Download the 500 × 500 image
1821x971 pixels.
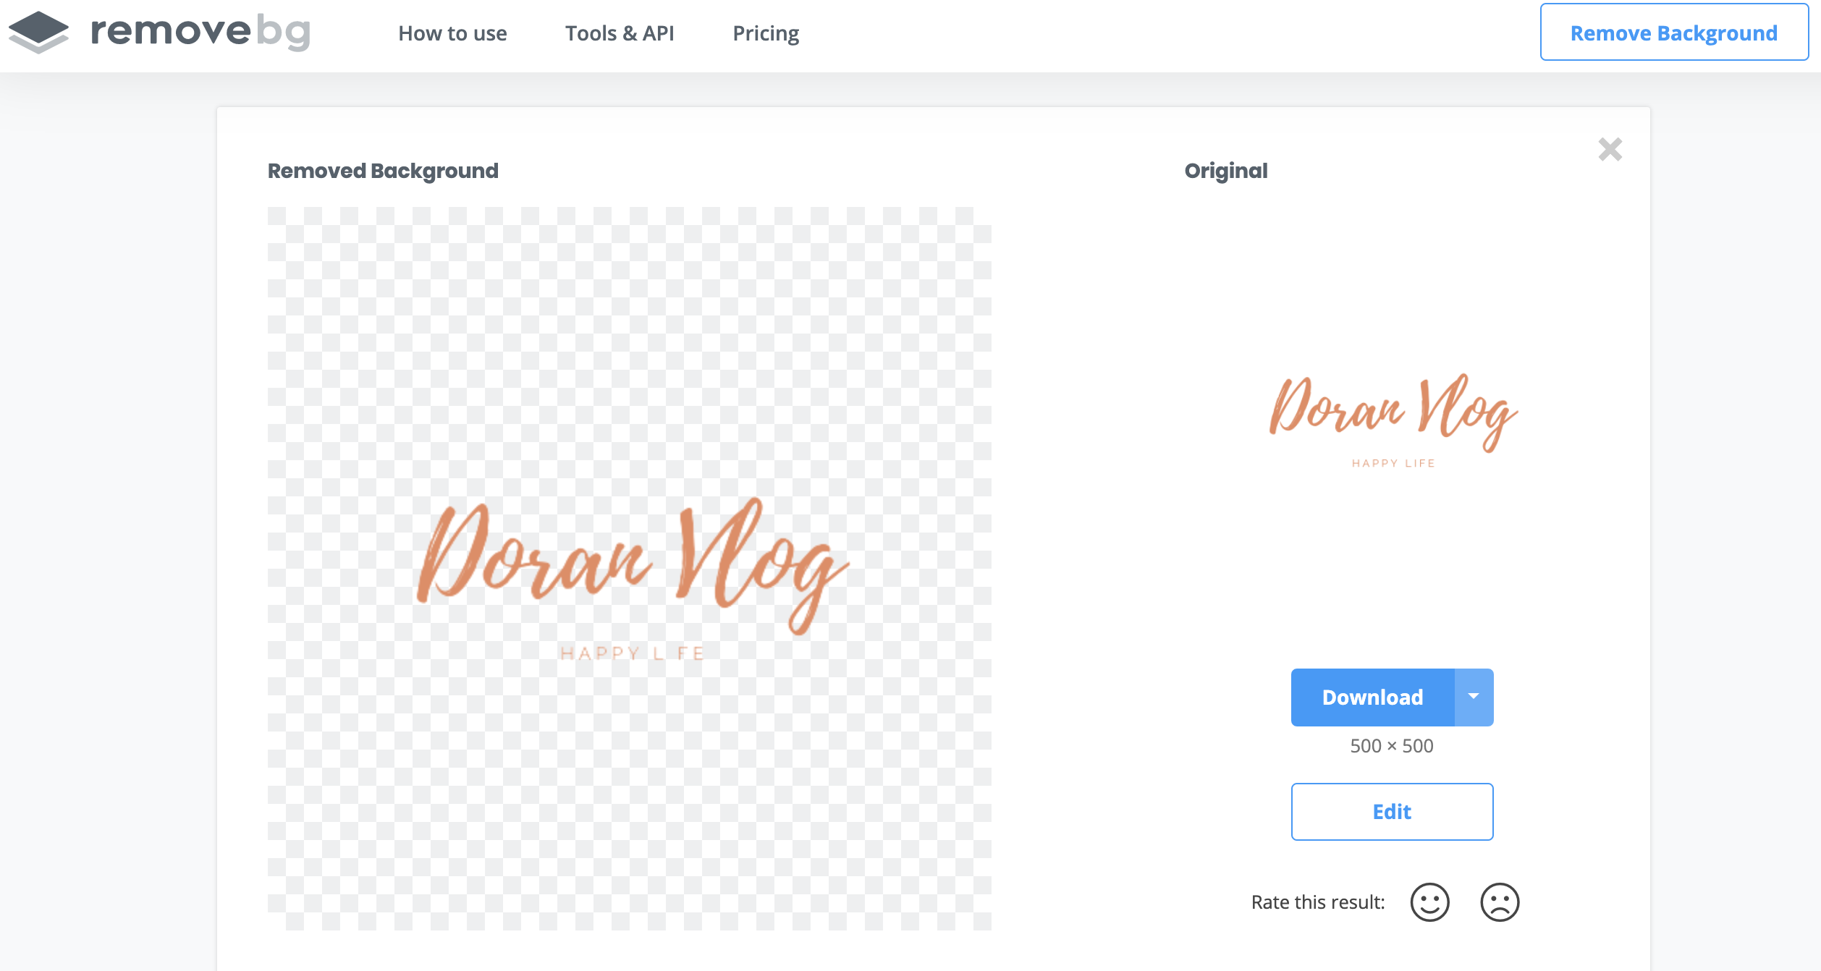point(1372,697)
